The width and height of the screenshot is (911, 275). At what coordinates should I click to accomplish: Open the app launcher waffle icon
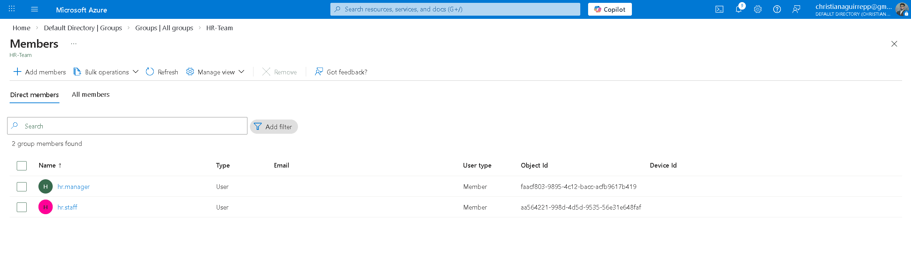click(12, 9)
